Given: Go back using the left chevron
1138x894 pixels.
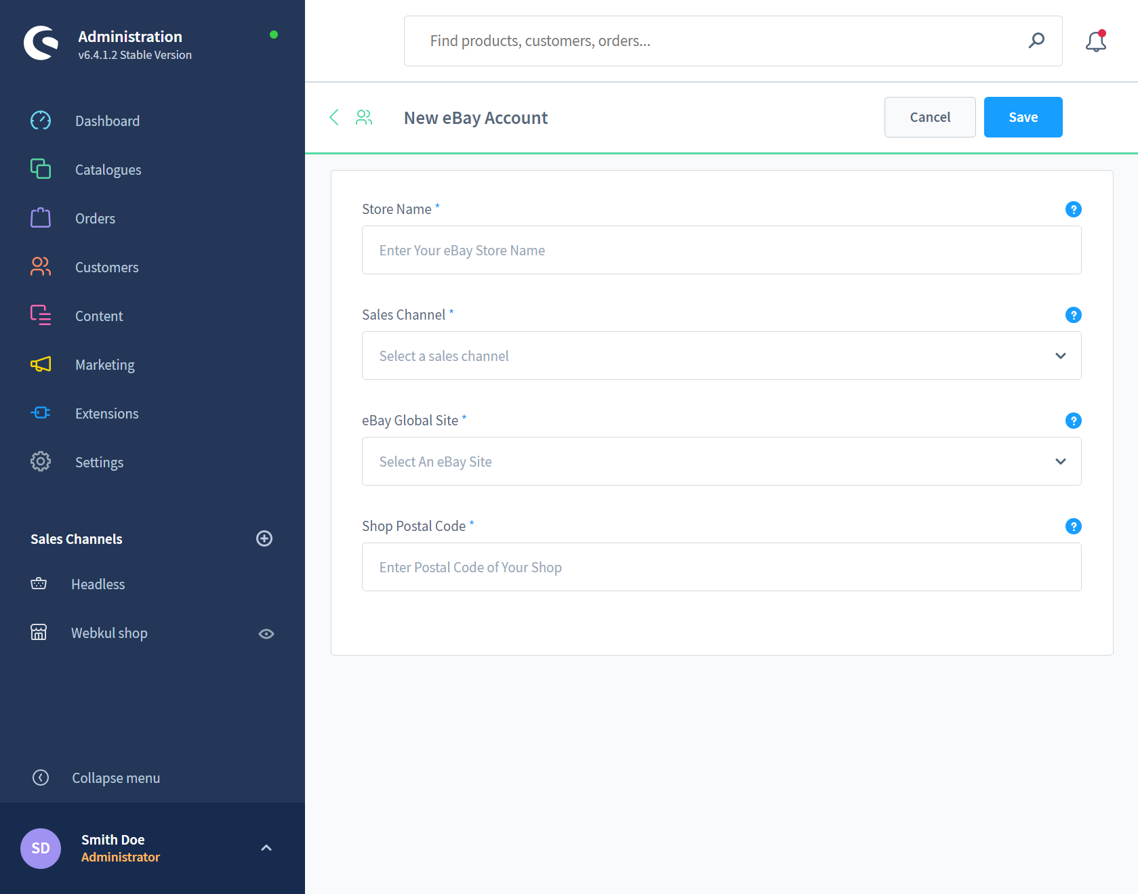Looking at the screenshot, I should tap(333, 117).
